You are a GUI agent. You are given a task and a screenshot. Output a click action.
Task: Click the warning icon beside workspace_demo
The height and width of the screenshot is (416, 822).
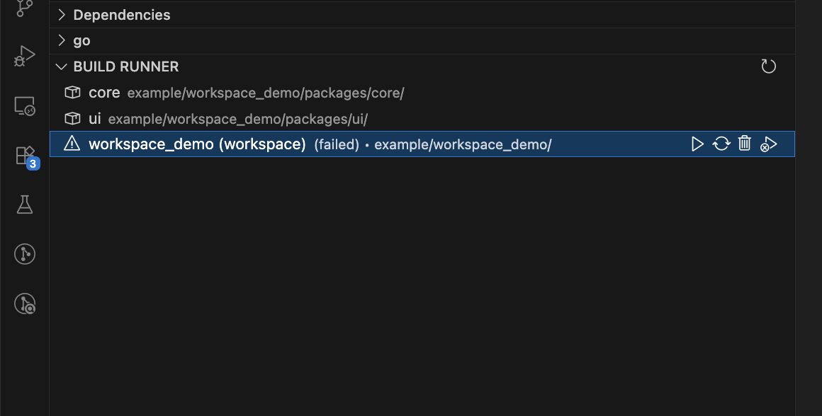tap(72, 144)
